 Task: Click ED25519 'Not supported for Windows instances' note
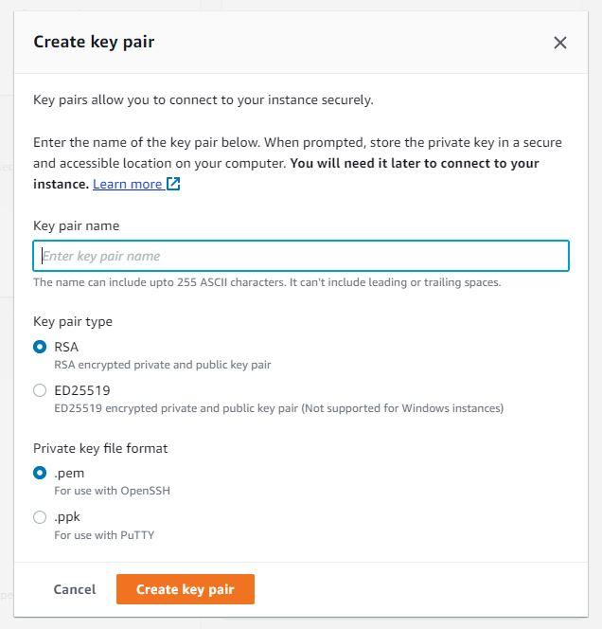(402, 408)
